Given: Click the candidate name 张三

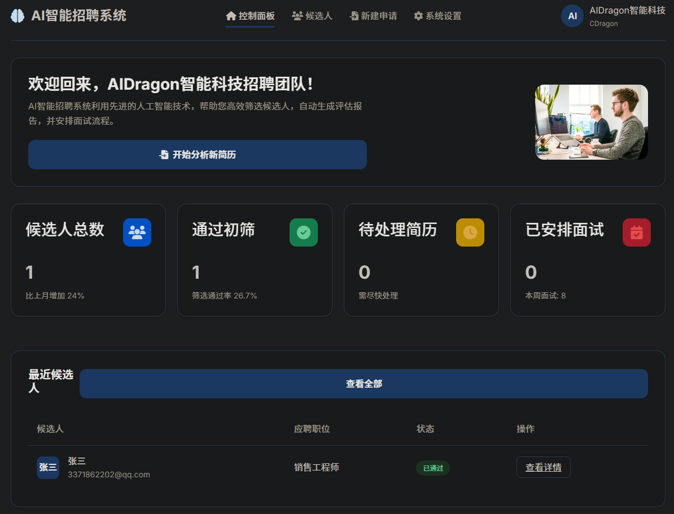Looking at the screenshot, I should coord(77,461).
